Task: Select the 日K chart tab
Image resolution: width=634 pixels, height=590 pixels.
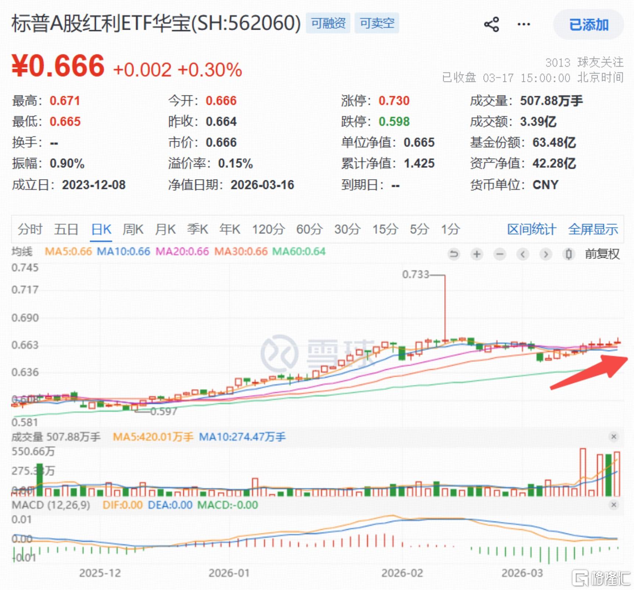Action: coord(101,229)
